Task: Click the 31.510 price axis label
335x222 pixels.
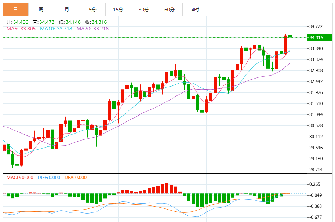Action: click(316, 103)
